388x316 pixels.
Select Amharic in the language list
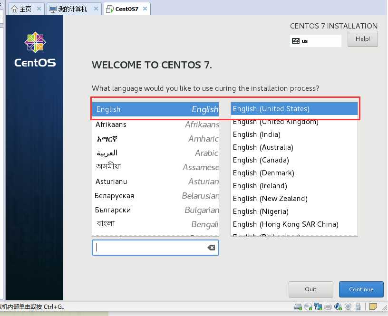(x=155, y=139)
